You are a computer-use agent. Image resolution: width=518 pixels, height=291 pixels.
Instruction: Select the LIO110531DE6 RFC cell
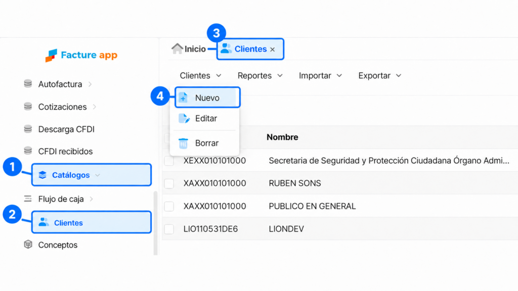(211, 229)
